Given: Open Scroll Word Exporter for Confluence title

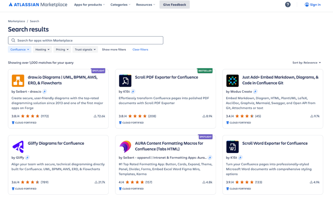Looking at the screenshot, I should [275, 143].
